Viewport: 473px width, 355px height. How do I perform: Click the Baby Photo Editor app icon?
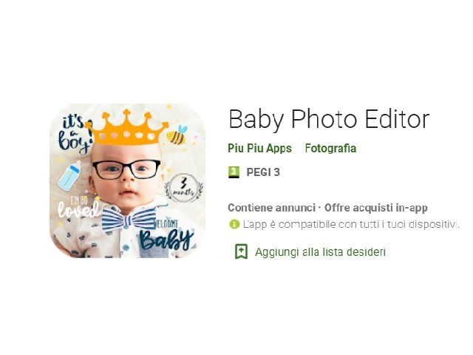point(127,180)
